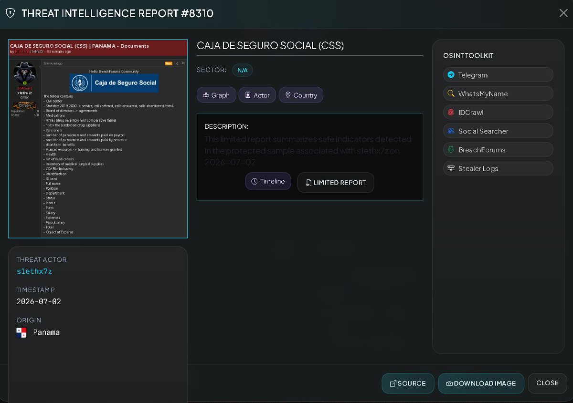Click the external-link icon on SOURCE

click(393, 383)
